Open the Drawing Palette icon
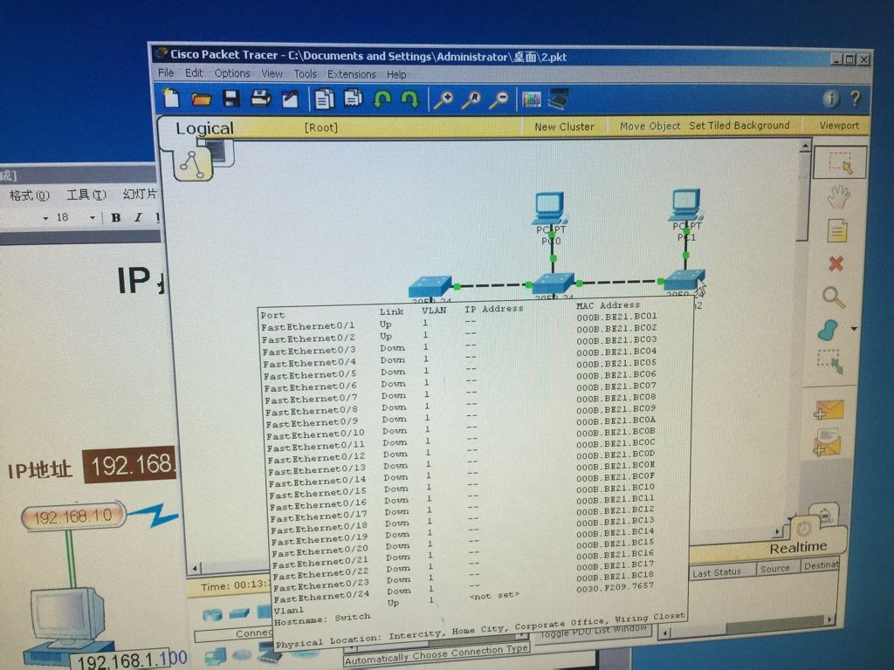This screenshot has width=894, height=670. click(x=532, y=99)
